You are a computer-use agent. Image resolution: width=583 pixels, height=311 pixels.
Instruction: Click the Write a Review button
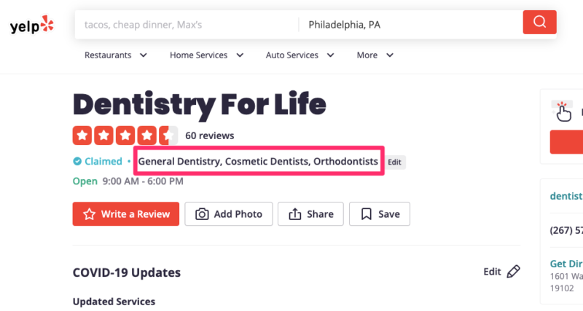click(125, 214)
